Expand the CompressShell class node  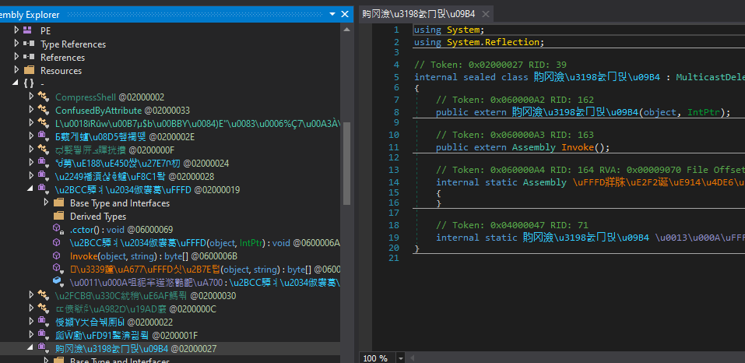click(32, 97)
